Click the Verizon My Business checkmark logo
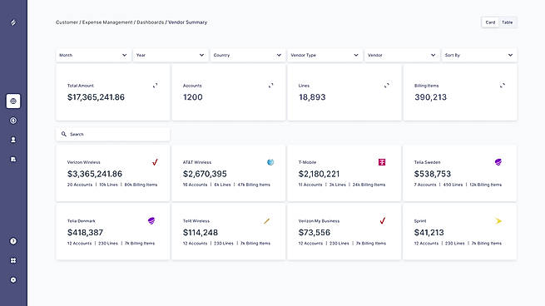This screenshot has height=306, width=545. tap(383, 220)
